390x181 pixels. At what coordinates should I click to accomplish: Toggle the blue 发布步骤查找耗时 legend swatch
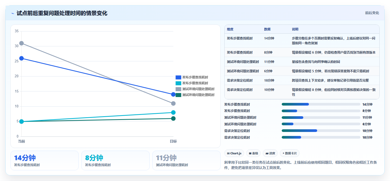(x=178, y=77)
